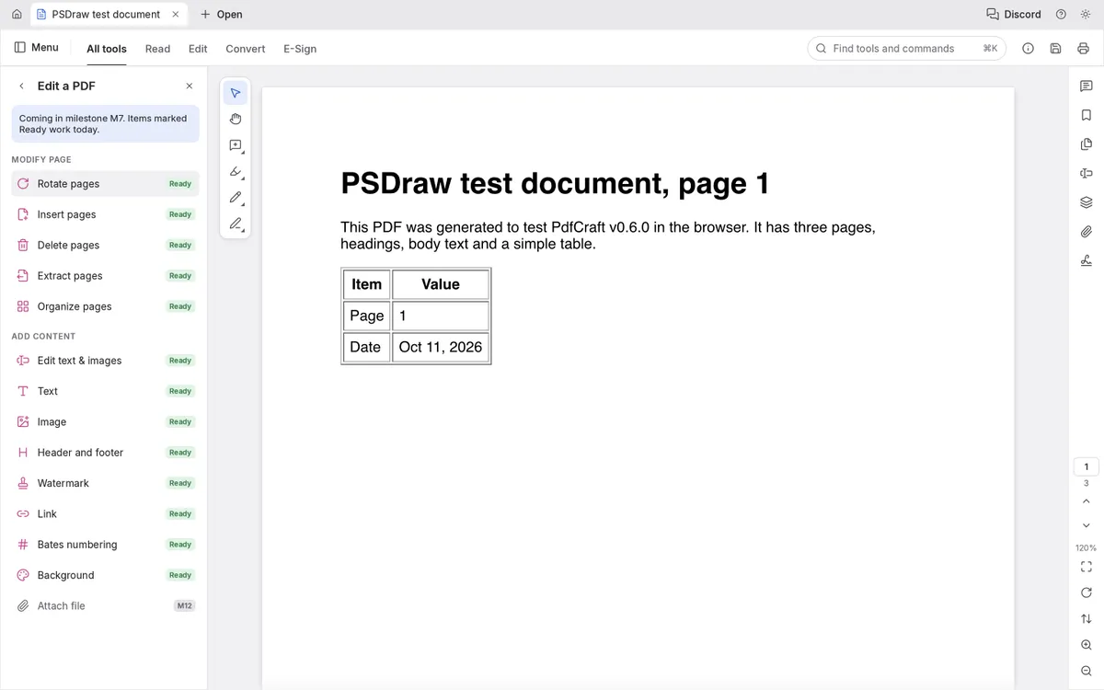
Task: Print the document using printer icon
Action: point(1083,49)
